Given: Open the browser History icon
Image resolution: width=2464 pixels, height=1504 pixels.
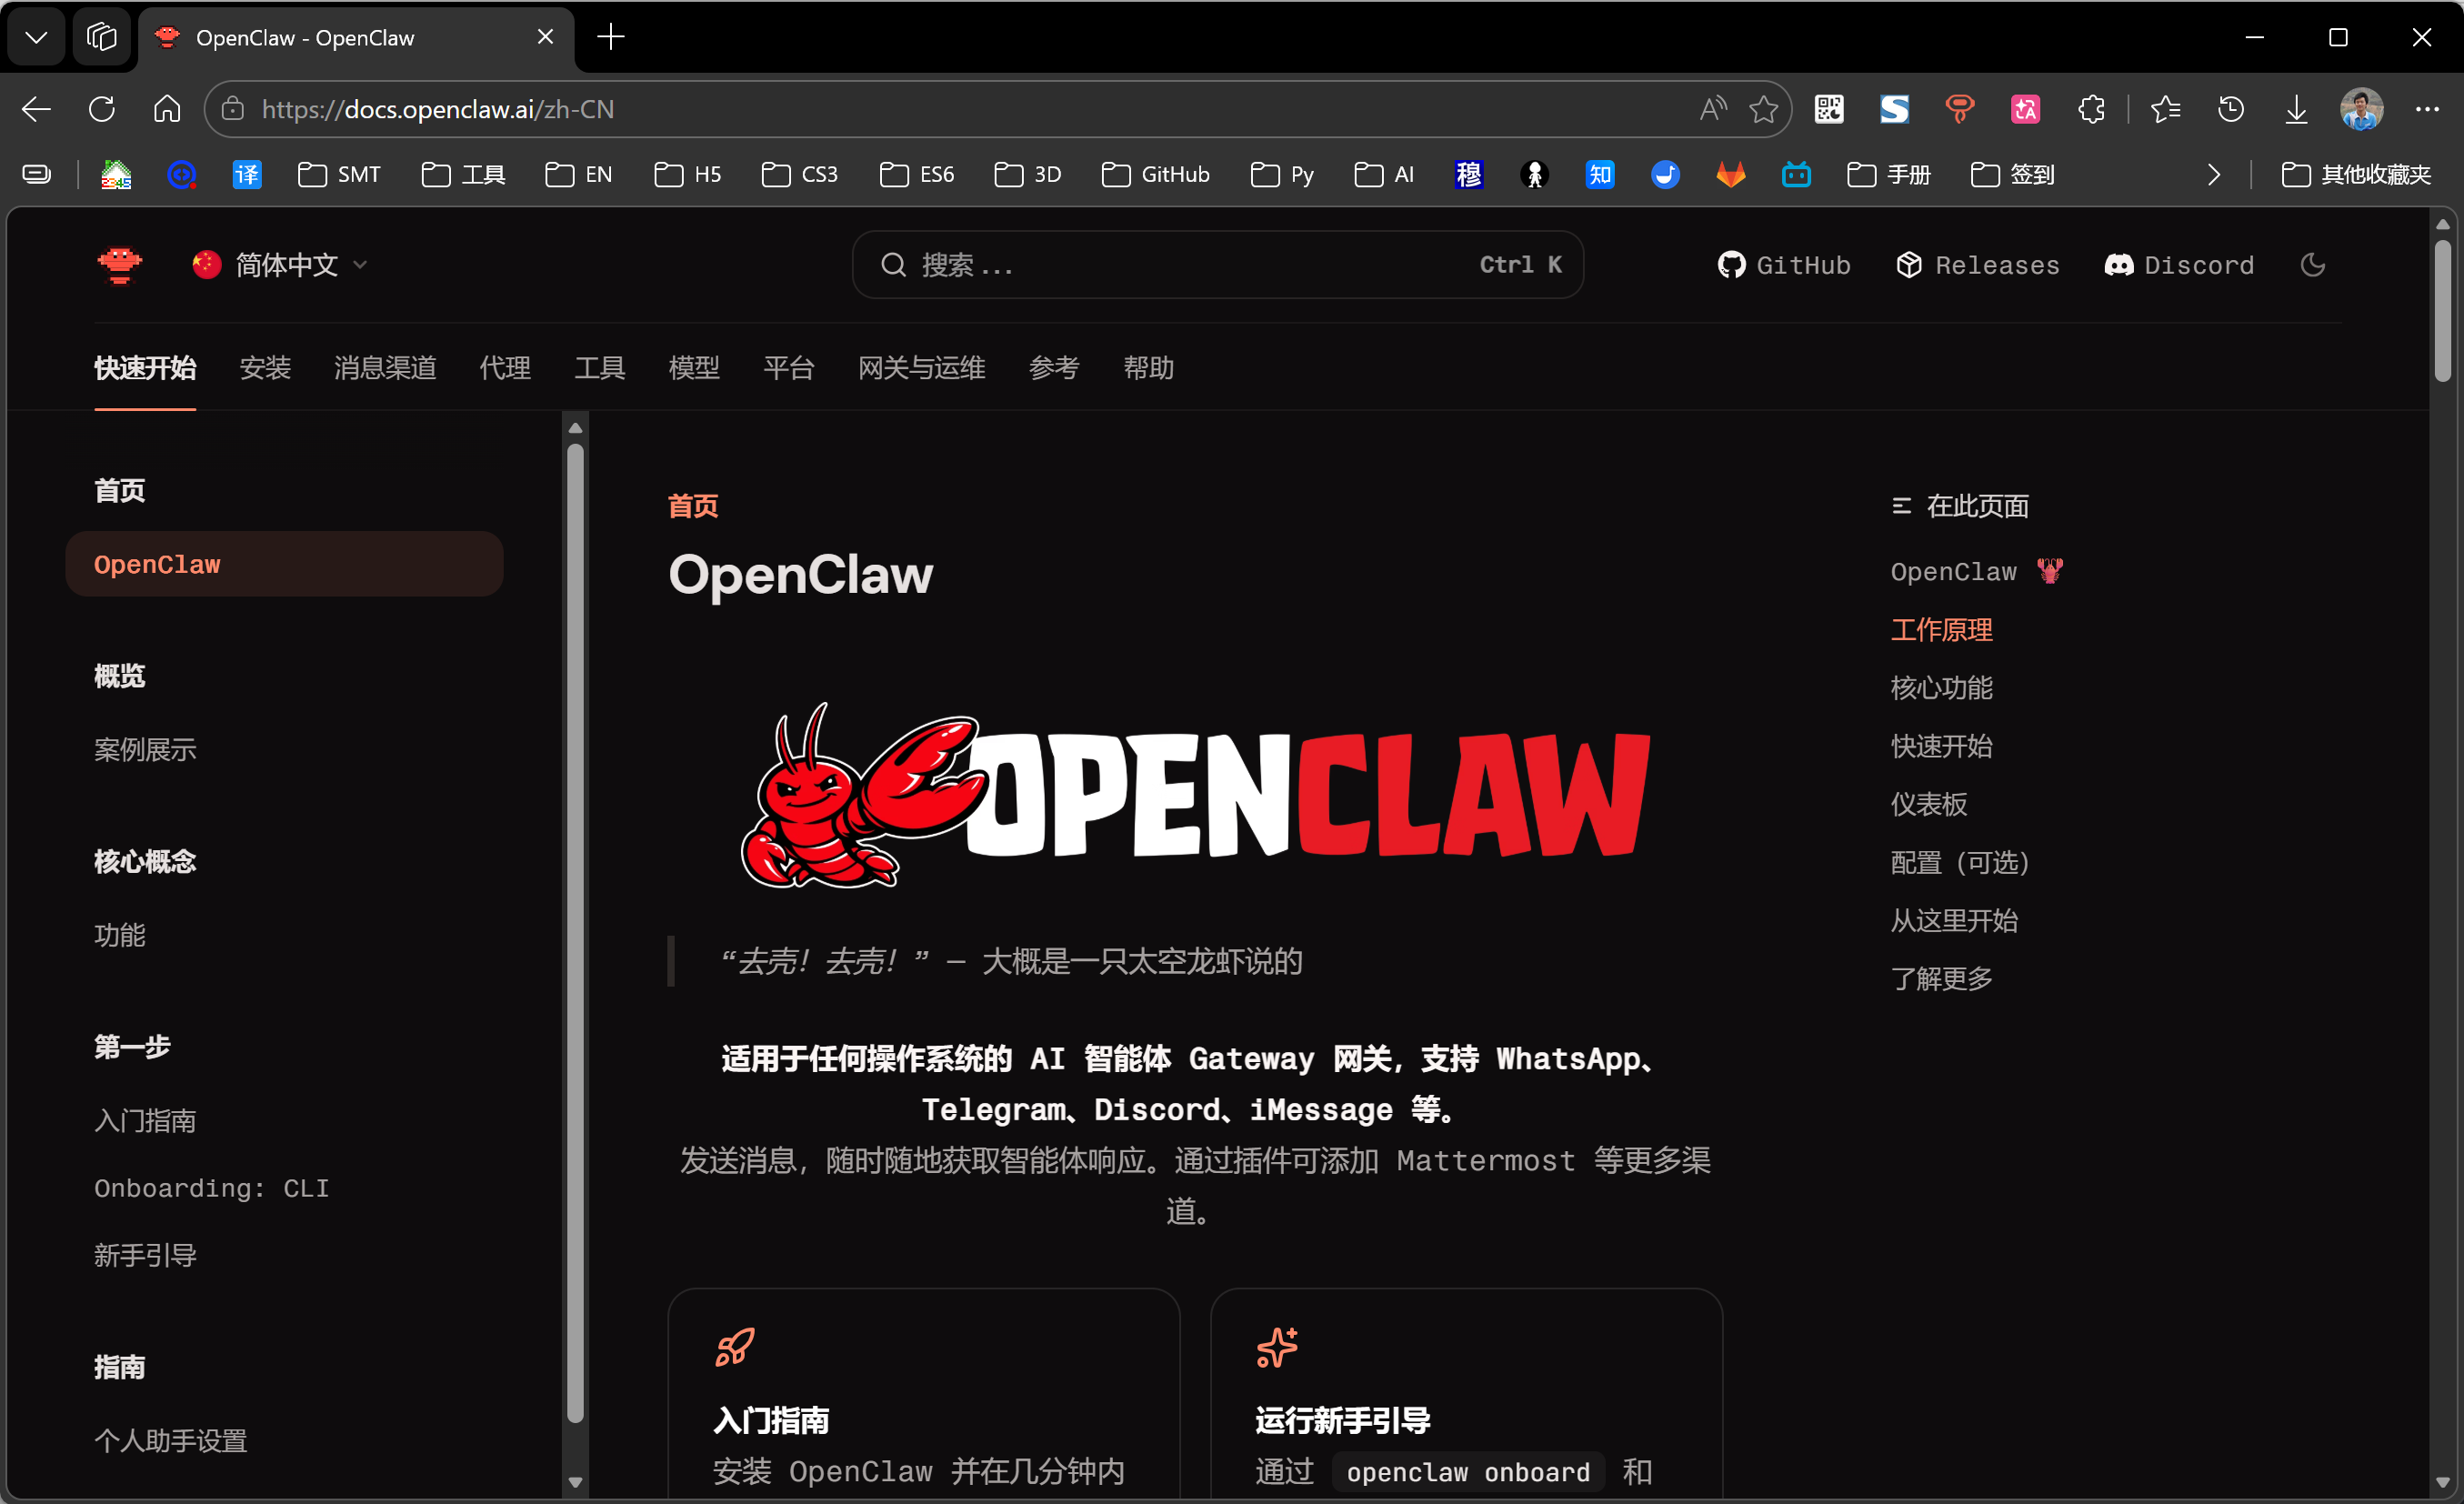Looking at the screenshot, I should 2231,109.
